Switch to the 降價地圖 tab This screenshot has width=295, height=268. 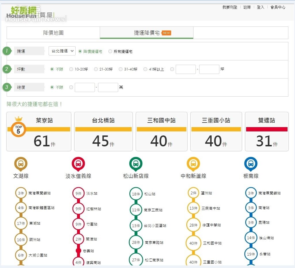point(53,32)
